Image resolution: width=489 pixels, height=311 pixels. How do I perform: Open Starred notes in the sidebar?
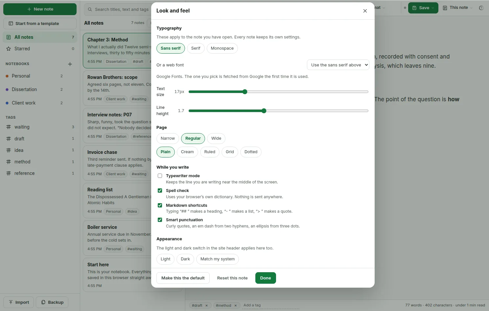[x=40, y=49]
